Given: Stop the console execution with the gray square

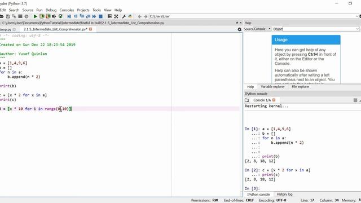Looking at the screenshot, I should (355, 100).
